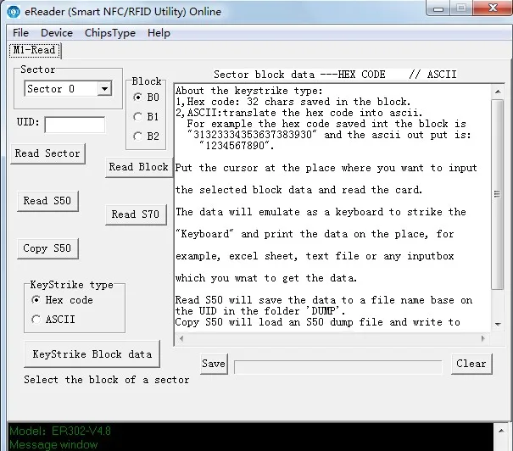513x451 pixels.
Task: Click the Read S70 button
Action: (136, 214)
